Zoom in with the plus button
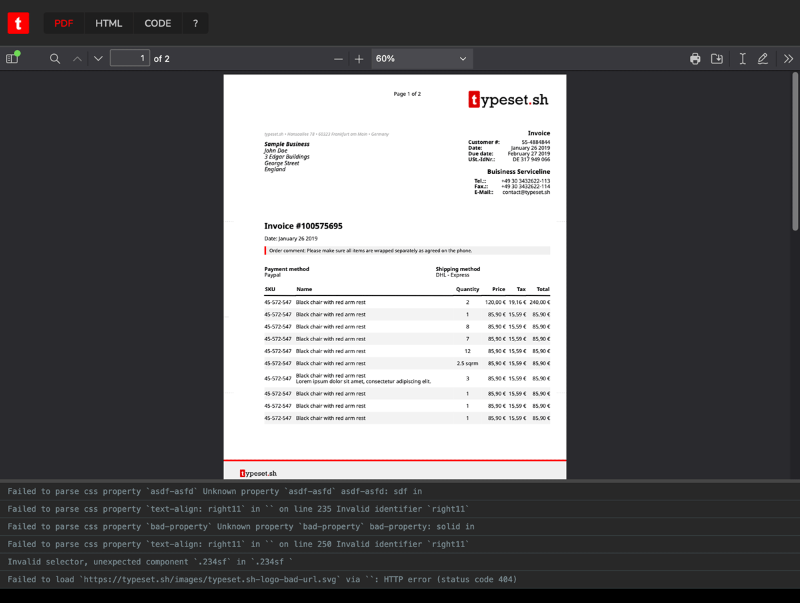The image size is (800, 603). coord(359,59)
